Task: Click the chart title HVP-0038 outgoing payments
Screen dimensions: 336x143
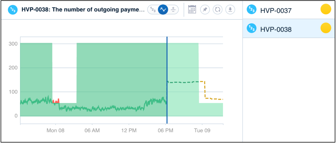Action: pyautogui.click(x=83, y=10)
